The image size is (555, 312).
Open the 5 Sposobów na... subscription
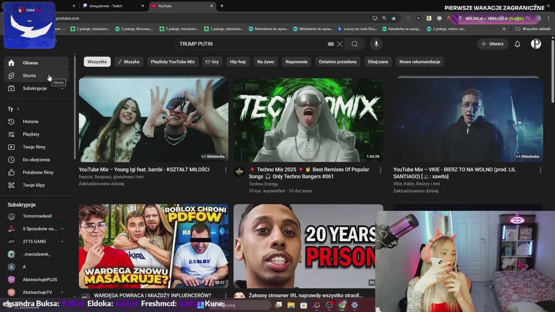click(x=36, y=229)
